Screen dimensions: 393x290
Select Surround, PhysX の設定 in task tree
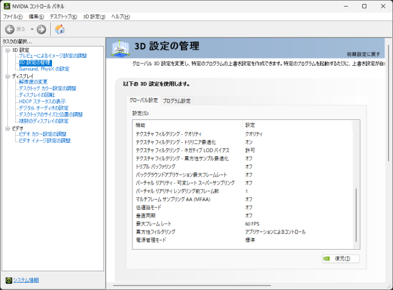click(44, 69)
